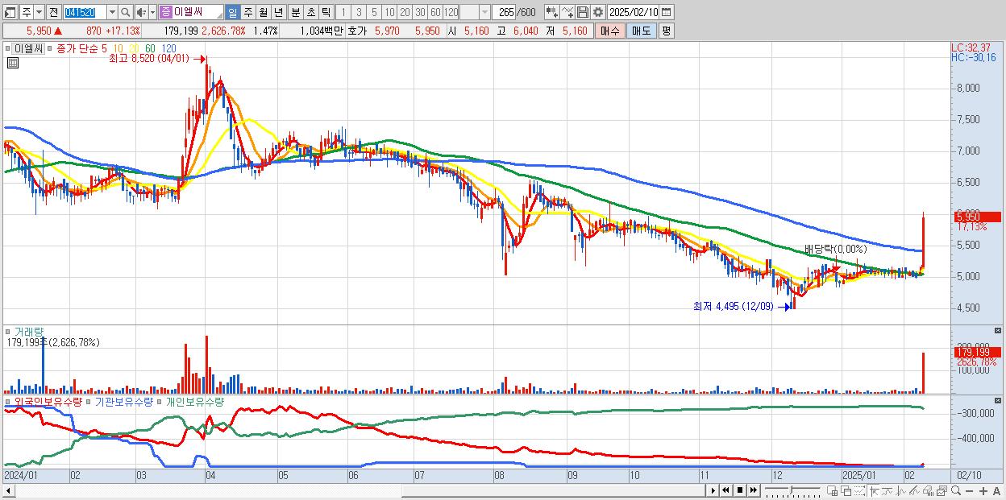Image resolution: width=1006 pixels, height=500 pixels.
Task: Click the 이엘씨 chart label button
Action: point(27,48)
